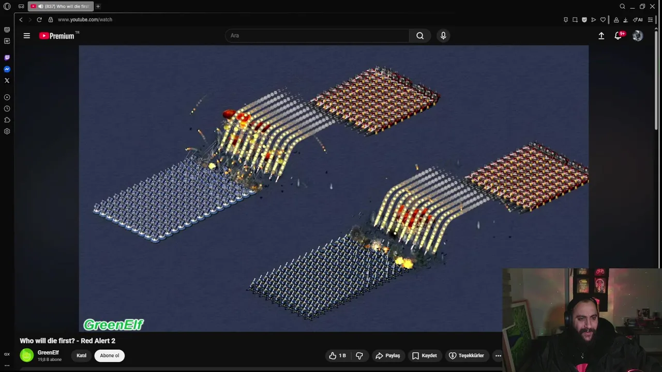This screenshot has height=372, width=662.
Task: Start voice search with microphone
Action: pos(443,36)
